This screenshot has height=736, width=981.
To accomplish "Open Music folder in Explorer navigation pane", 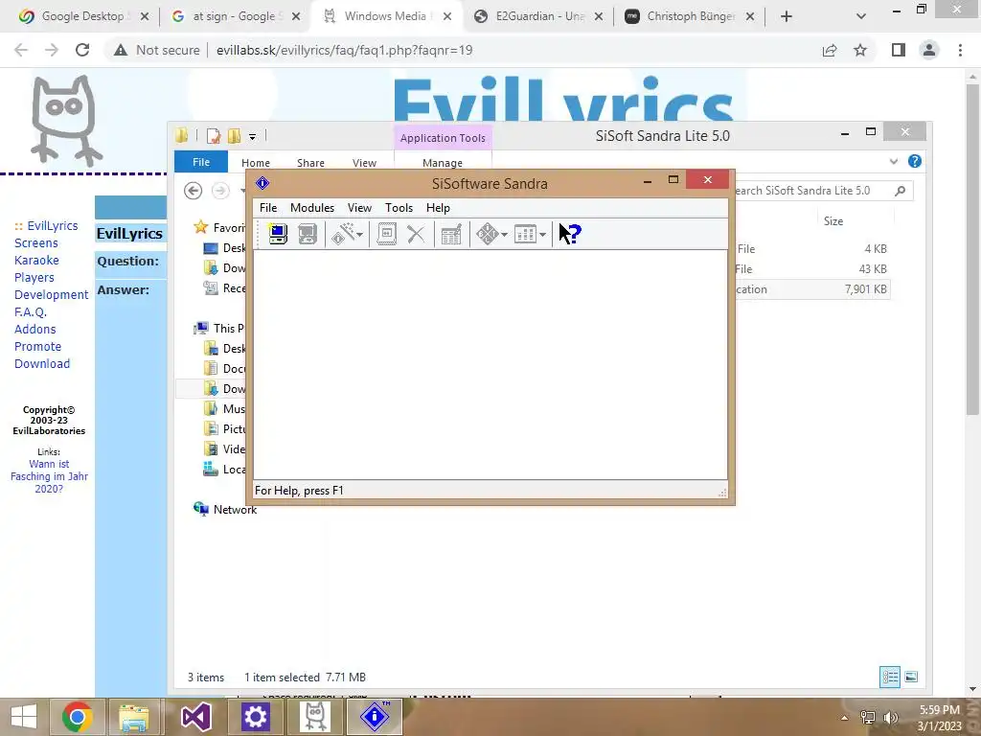I will pyautogui.click(x=224, y=408).
